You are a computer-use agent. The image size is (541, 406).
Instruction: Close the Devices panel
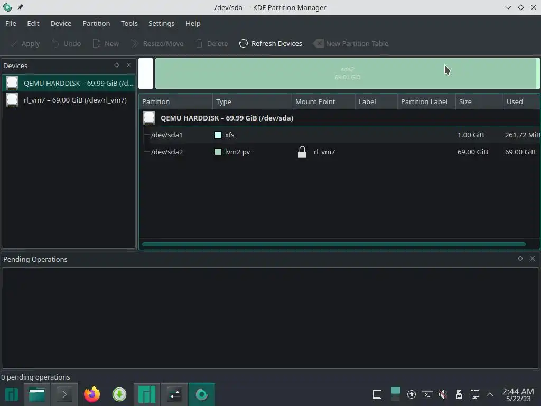[129, 65]
